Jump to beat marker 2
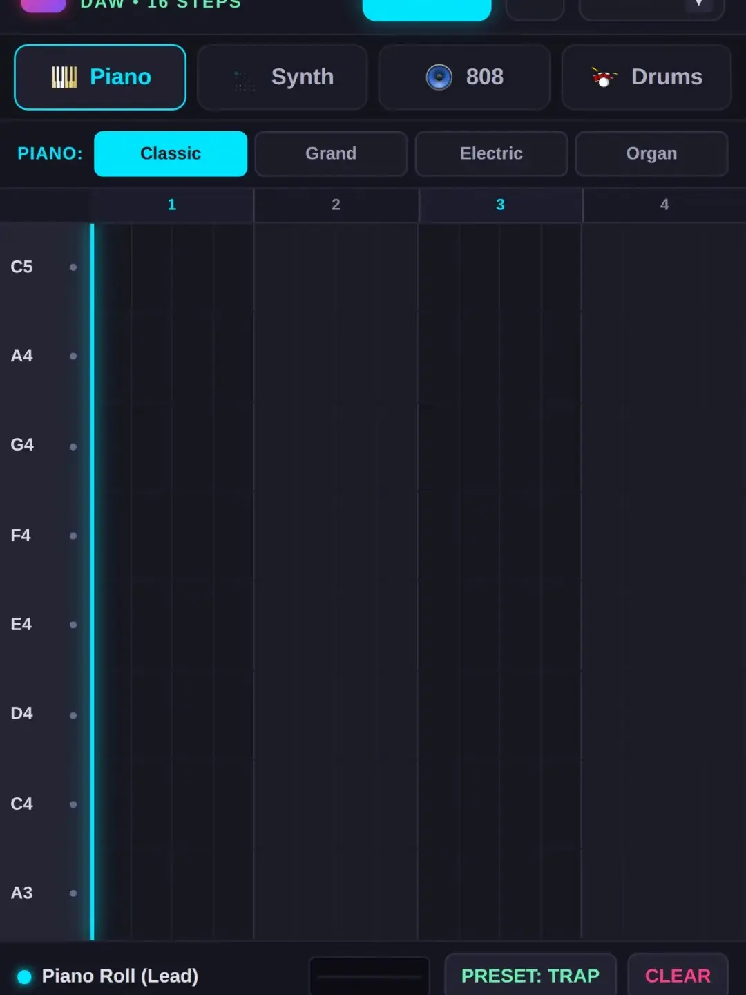Image resolution: width=746 pixels, height=995 pixels. 336,205
